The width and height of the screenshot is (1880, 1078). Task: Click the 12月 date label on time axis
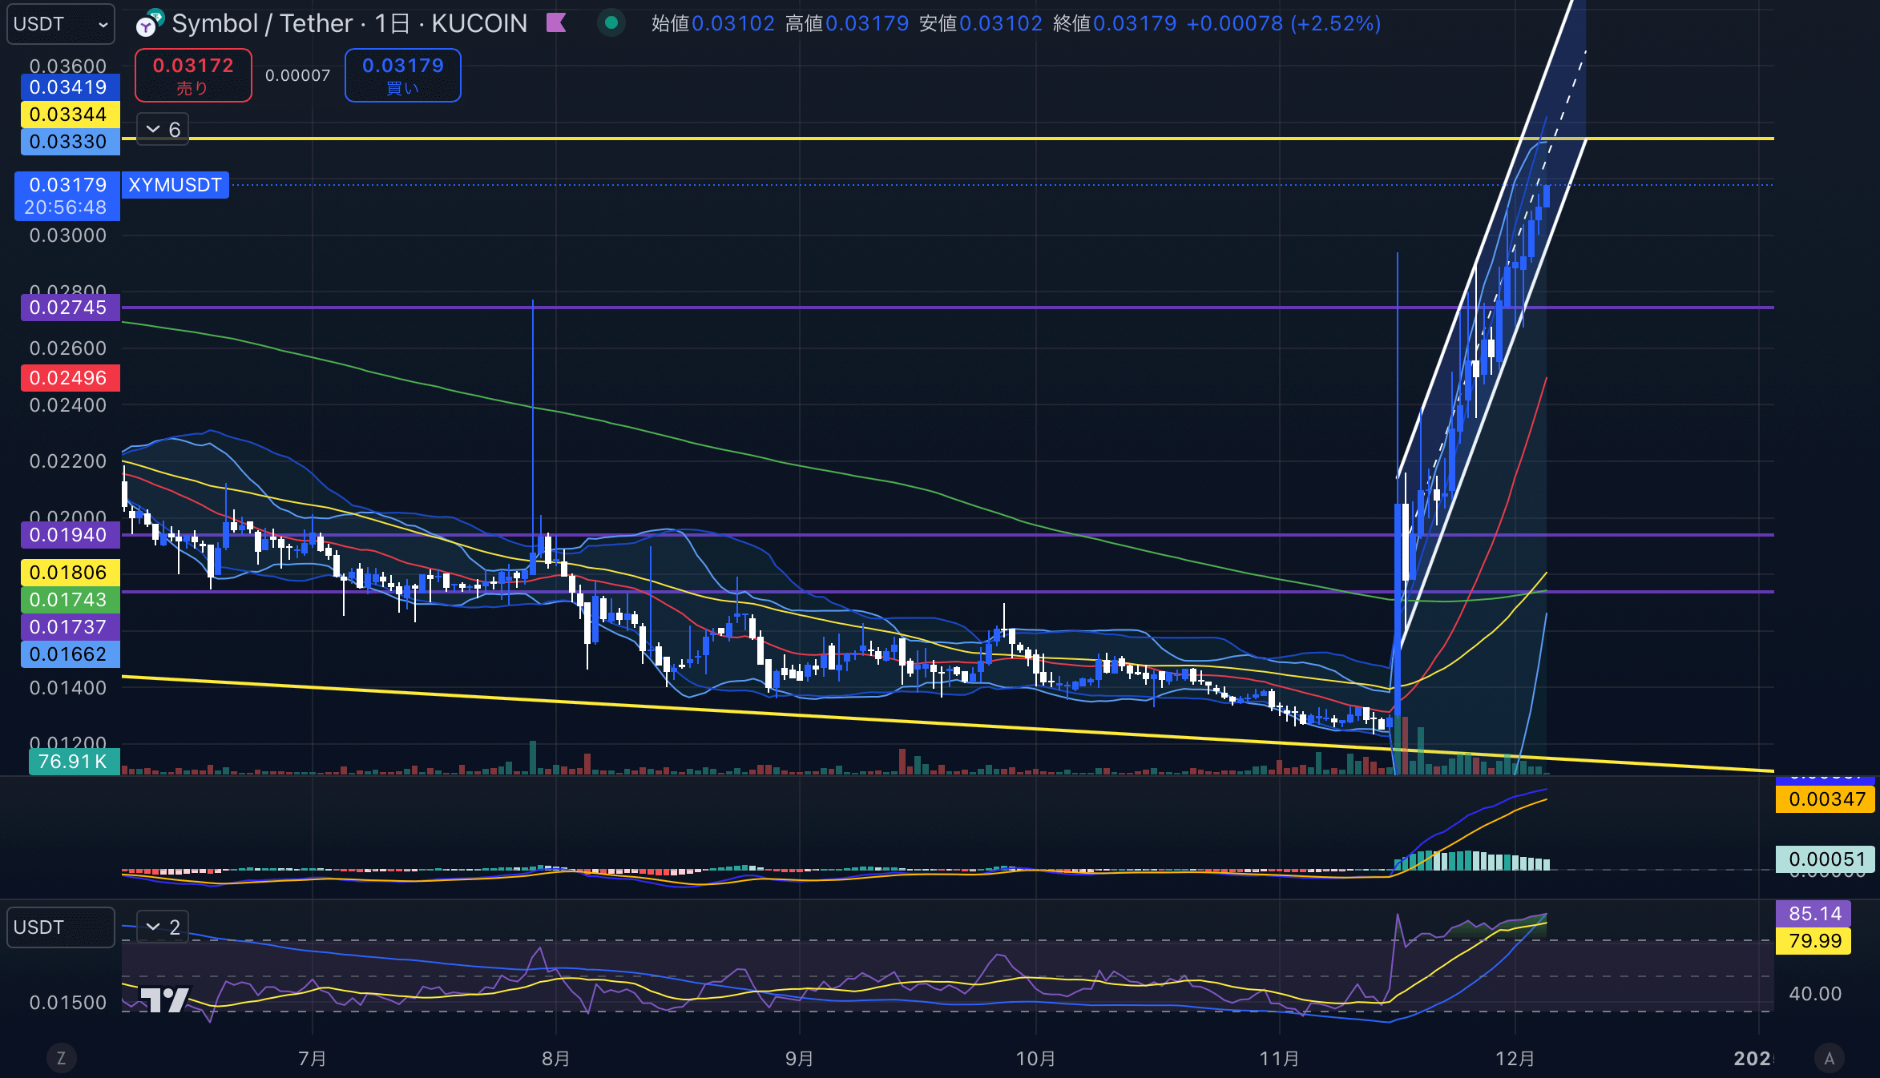(x=1515, y=1059)
